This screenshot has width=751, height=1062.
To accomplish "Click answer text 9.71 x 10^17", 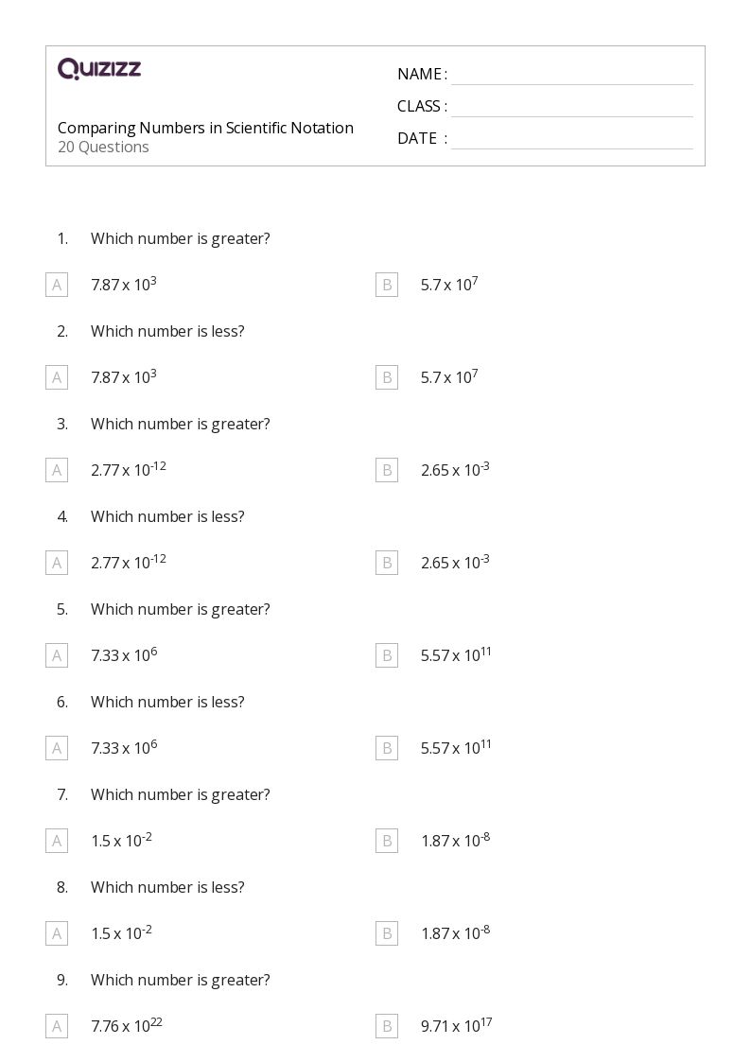I will tap(456, 1025).
